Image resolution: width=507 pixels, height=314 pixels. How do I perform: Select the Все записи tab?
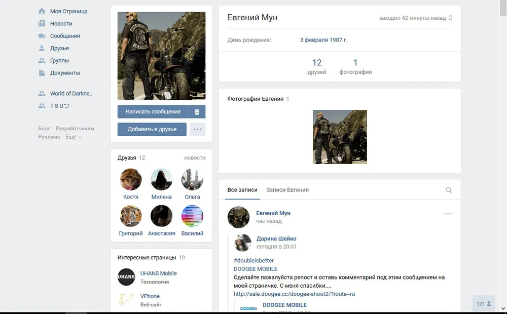(242, 190)
